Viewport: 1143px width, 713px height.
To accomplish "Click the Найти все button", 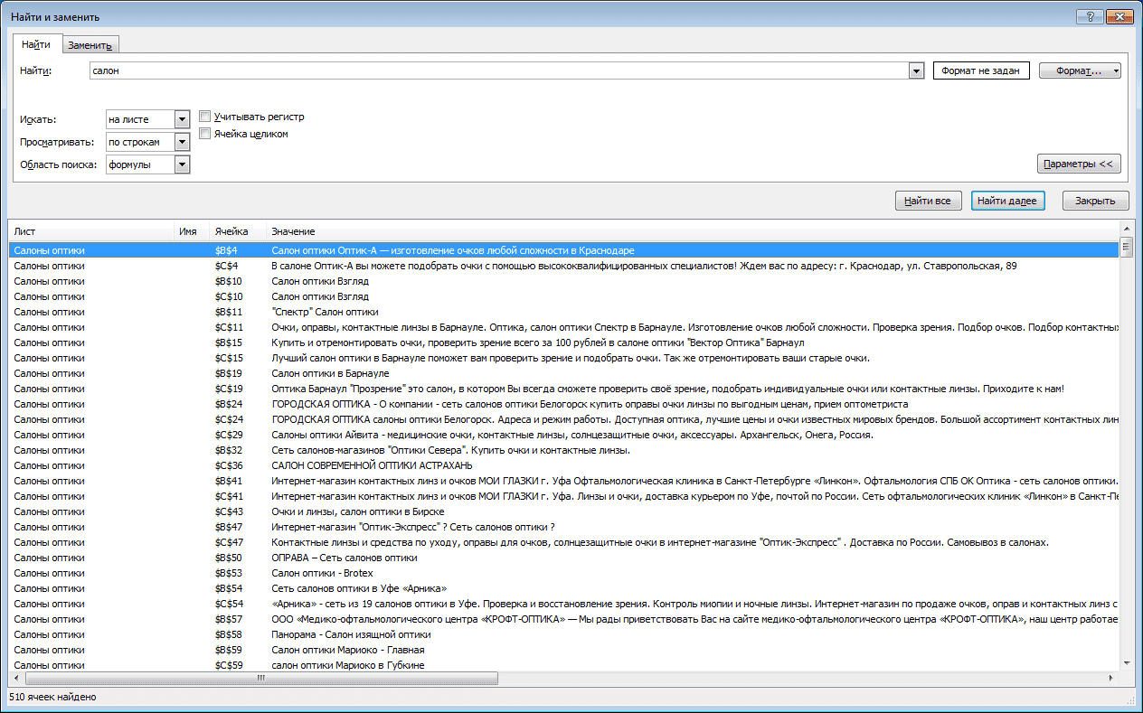I will pos(928,201).
